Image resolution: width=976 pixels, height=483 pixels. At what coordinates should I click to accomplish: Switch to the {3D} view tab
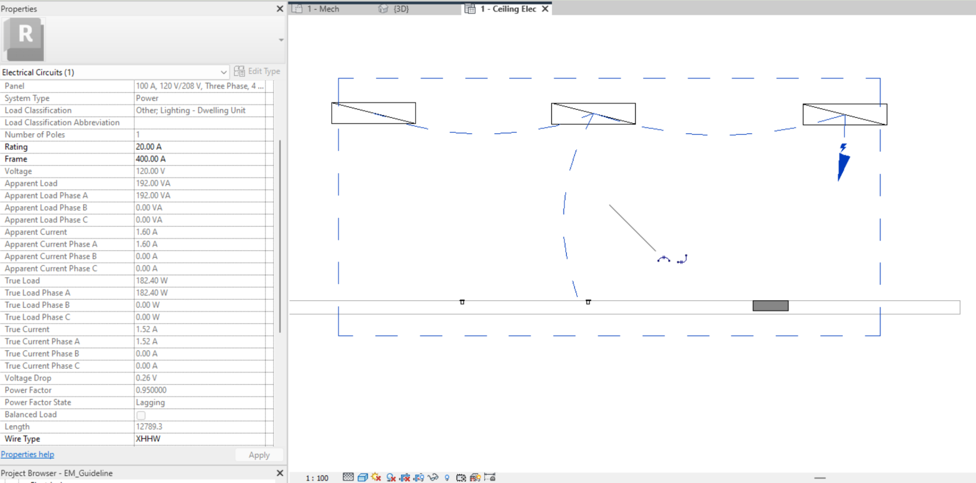400,9
